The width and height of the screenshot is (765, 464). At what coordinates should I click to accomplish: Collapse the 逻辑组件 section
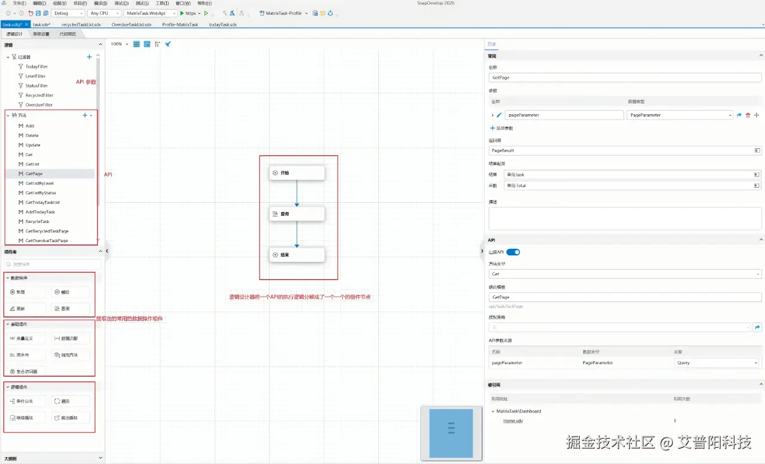click(8, 387)
